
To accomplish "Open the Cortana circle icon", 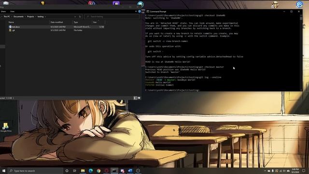I will pyautogui.click(x=67, y=171).
